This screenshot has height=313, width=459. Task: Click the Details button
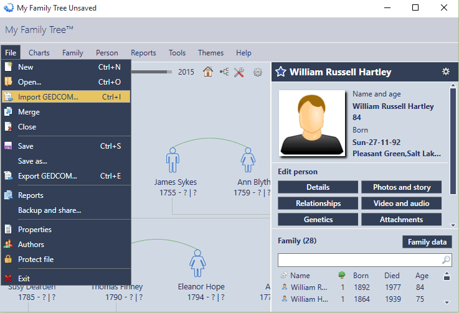click(x=318, y=187)
